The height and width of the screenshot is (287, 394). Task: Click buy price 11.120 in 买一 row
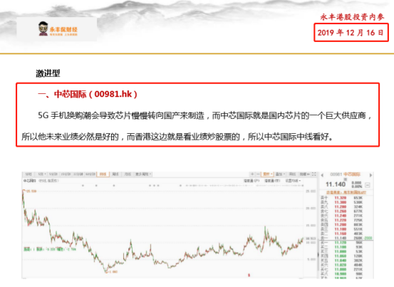pos(341,243)
